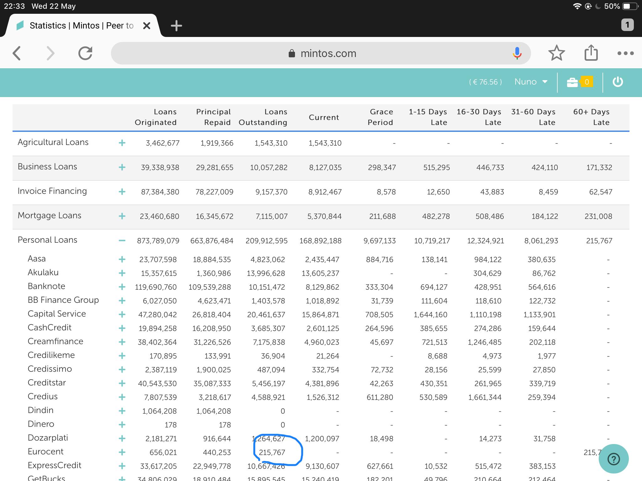Show open tabs count button
Image resolution: width=642 pixels, height=481 pixels.
click(627, 25)
